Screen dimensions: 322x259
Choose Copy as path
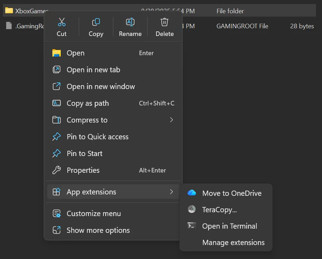tap(113, 103)
